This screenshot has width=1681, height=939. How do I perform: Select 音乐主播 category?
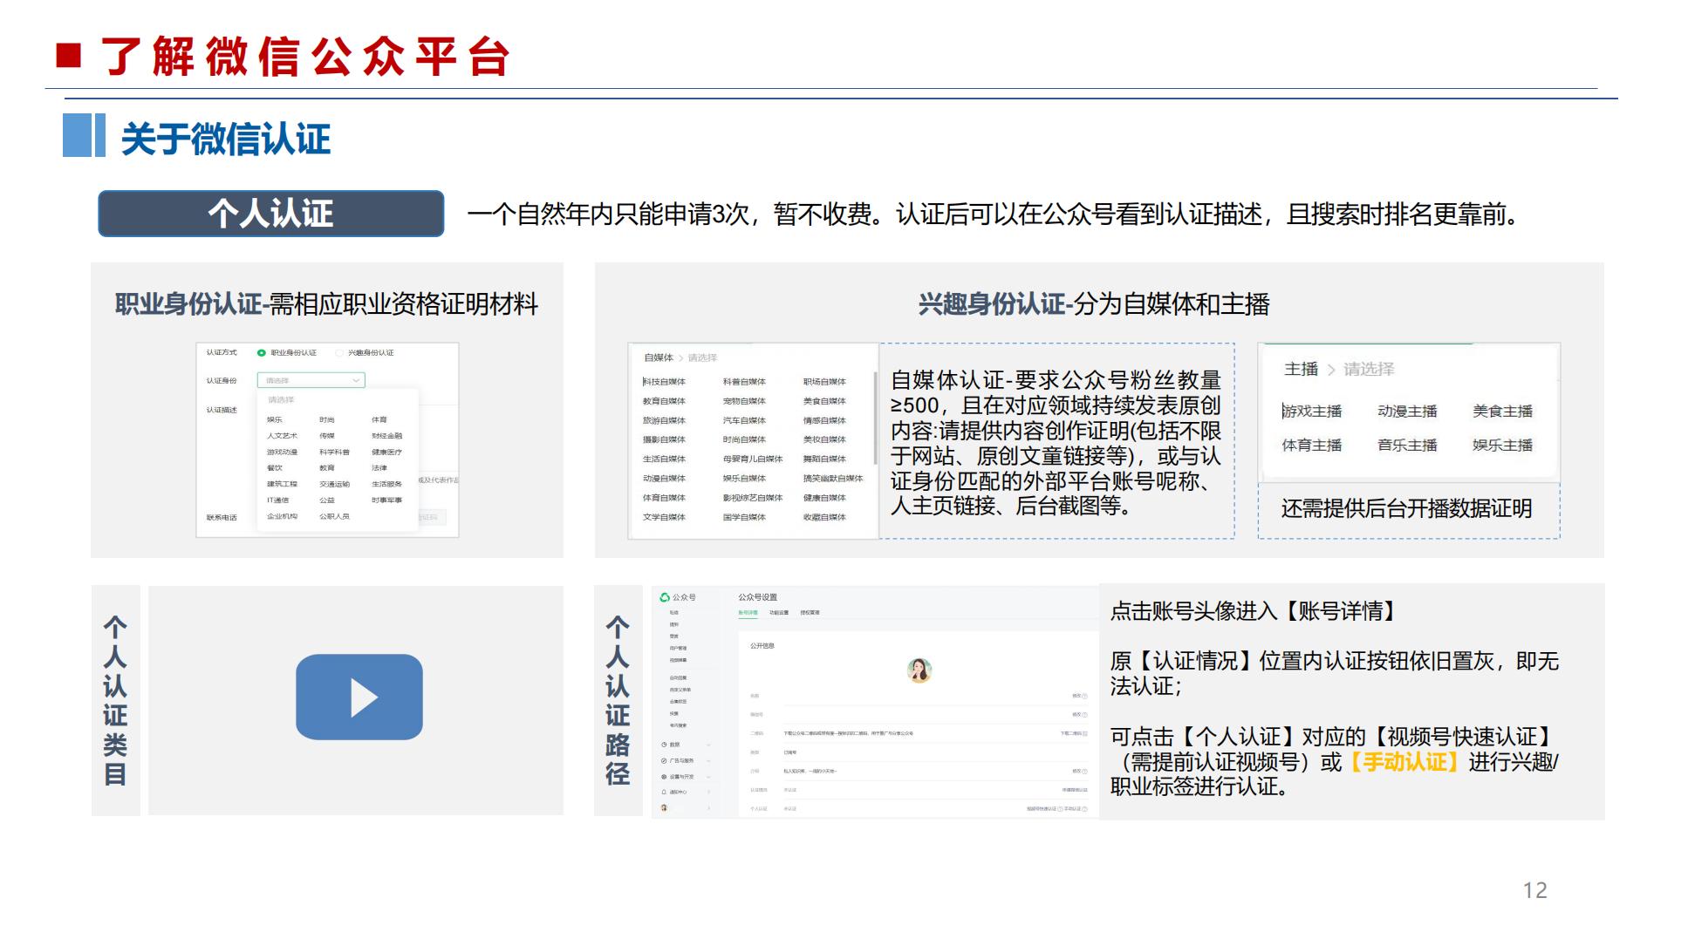click(1407, 446)
